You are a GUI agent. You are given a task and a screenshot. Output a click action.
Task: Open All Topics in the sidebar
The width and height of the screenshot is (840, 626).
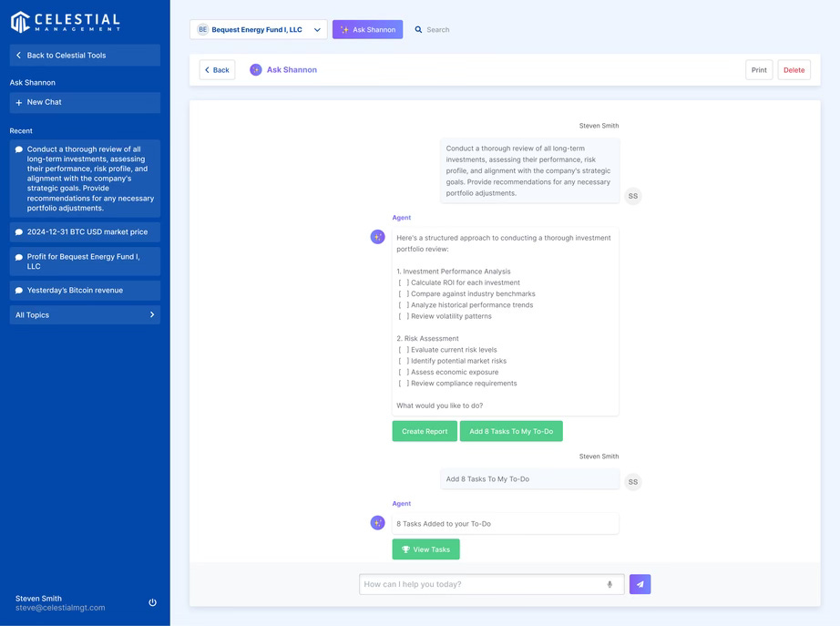[85, 315]
